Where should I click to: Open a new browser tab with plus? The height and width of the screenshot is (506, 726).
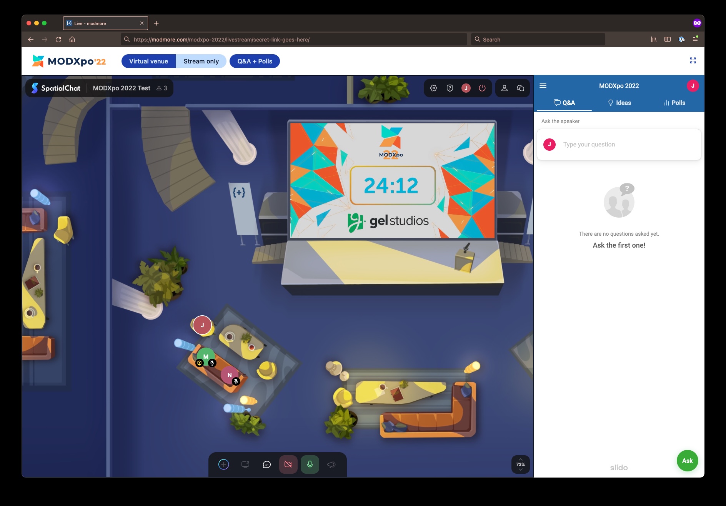click(x=156, y=23)
